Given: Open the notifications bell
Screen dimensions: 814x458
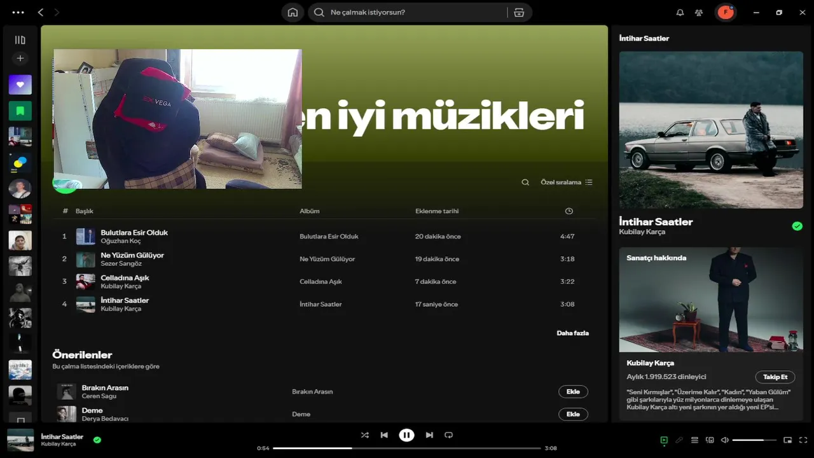Looking at the screenshot, I should pyautogui.click(x=680, y=12).
